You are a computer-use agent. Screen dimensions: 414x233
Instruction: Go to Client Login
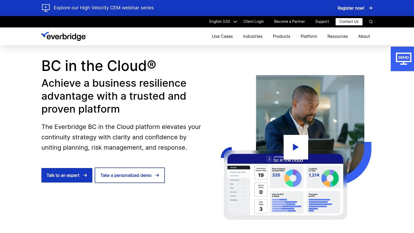[x=253, y=21]
